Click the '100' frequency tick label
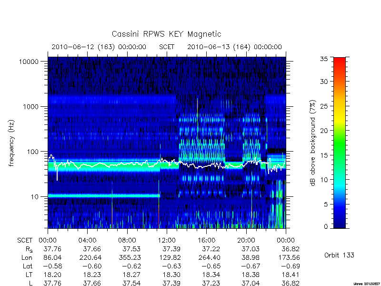This screenshot has width=381, height=286. 32,152
